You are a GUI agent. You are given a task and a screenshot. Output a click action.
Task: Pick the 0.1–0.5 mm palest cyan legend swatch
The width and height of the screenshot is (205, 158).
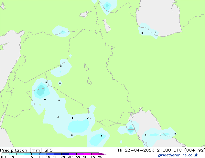[x=5, y=154]
